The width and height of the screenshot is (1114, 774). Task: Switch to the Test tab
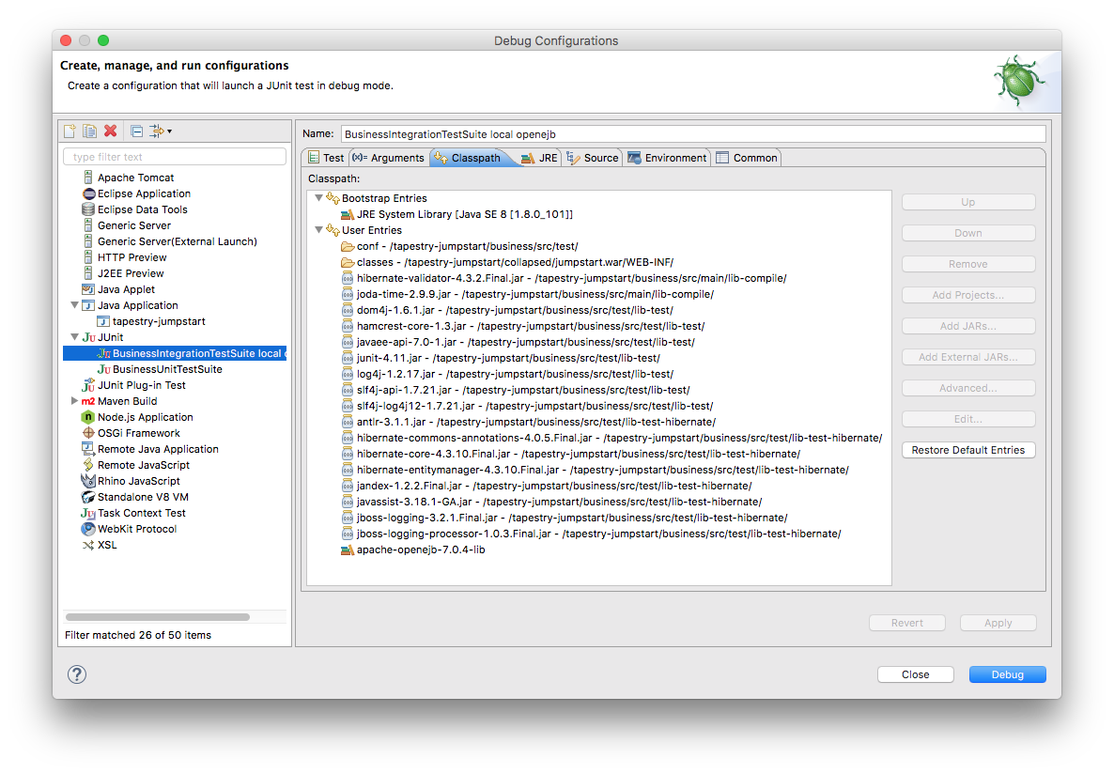click(x=326, y=158)
